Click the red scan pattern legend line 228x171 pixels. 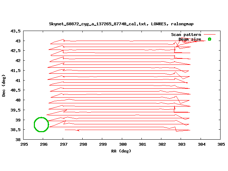[x=209, y=35]
